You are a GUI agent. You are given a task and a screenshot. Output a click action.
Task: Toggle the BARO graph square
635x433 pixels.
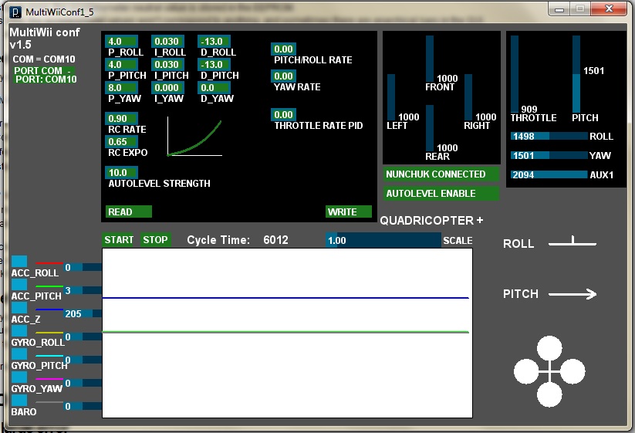pos(19,400)
